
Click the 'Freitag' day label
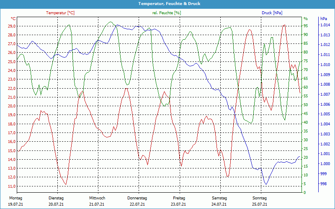179,198
